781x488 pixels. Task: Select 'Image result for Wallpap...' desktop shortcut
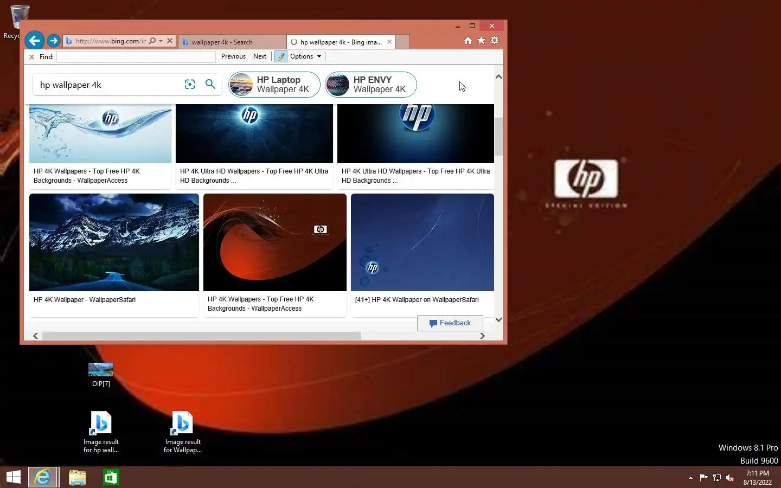click(183, 432)
